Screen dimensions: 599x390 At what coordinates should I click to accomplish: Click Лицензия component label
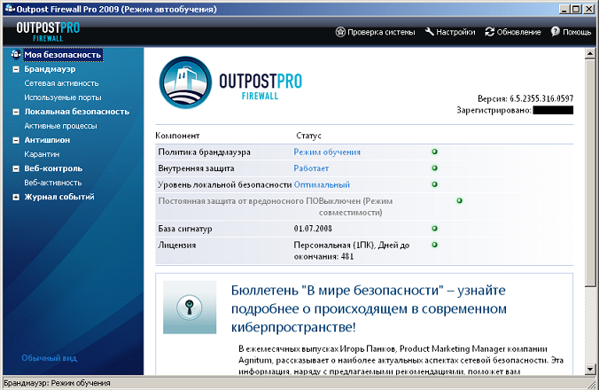pyautogui.click(x=177, y=246)
